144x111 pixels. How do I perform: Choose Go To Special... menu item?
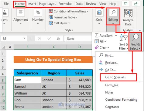click(118, 77)
